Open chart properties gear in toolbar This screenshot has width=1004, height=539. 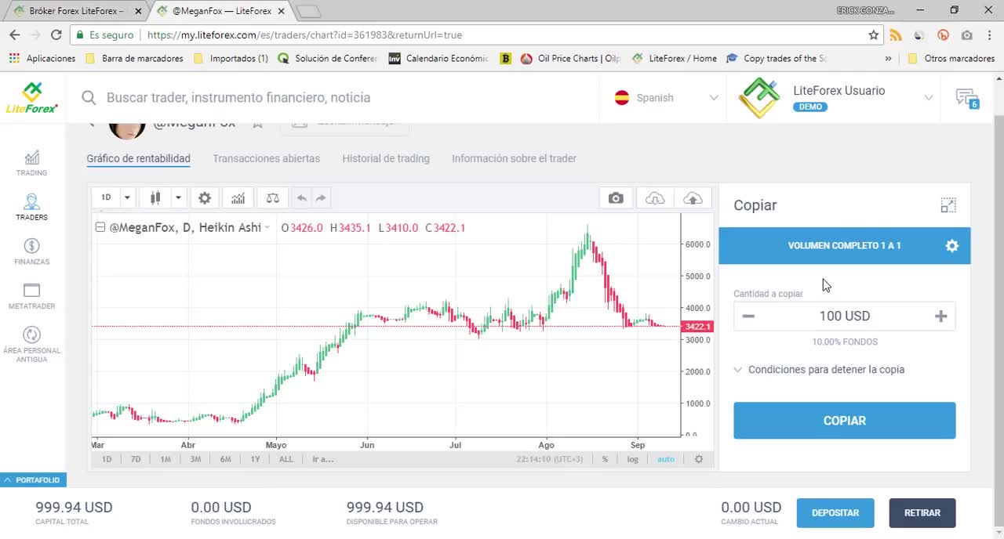[205, 198]
